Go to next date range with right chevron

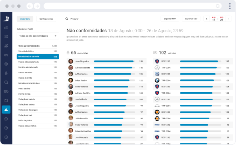click(x=228, y=19)
